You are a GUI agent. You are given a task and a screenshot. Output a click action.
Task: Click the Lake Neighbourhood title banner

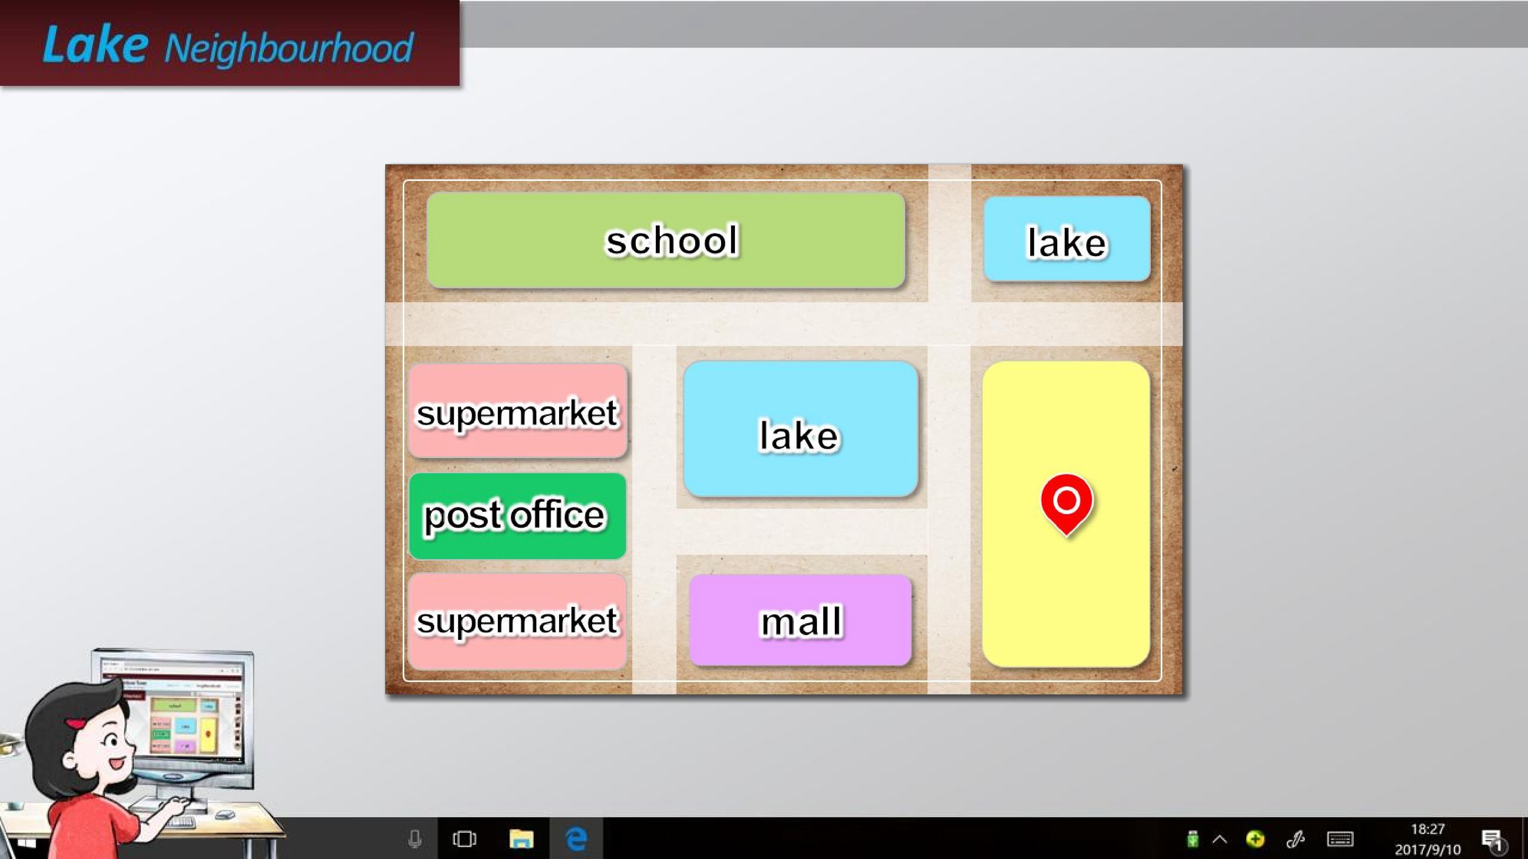[230, 43]
